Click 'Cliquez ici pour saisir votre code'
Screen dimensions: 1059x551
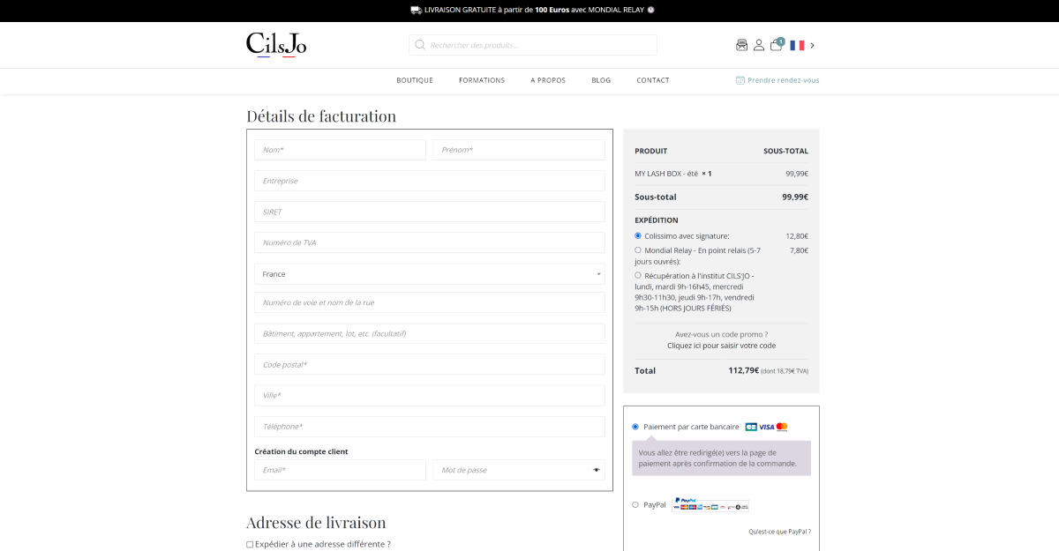[x=721, y=346]
